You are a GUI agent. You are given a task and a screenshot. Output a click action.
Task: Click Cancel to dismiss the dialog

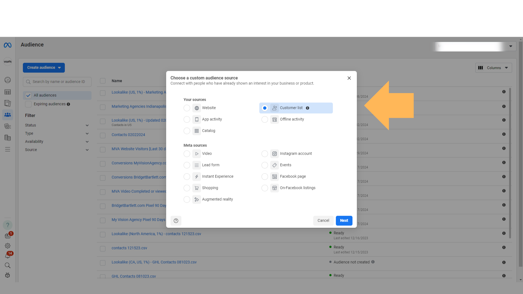click(323, 220)
